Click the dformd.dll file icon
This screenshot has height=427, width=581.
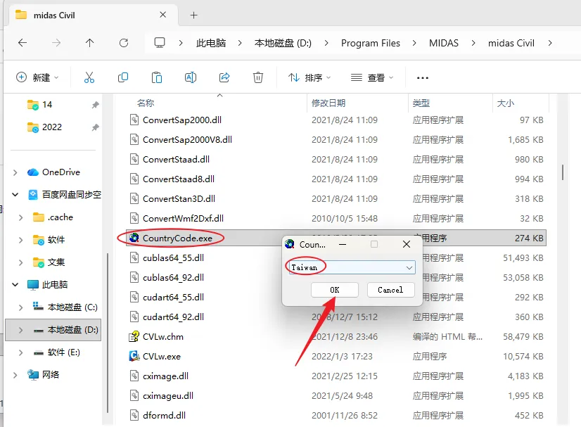pos(134,415)
